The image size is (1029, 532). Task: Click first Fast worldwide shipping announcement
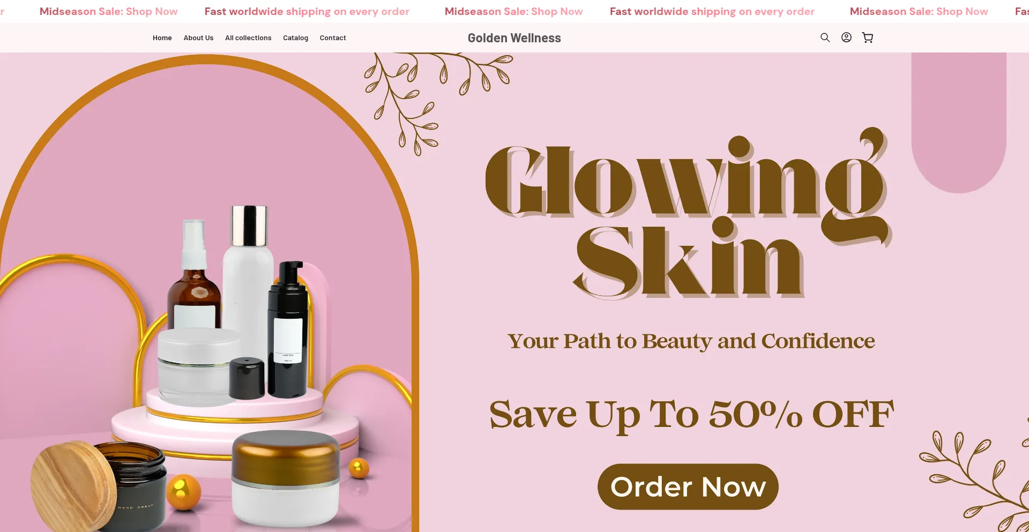pos(307,11)
